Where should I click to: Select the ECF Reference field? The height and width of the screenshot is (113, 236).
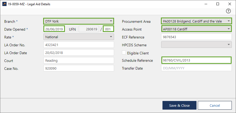point(196,37)
